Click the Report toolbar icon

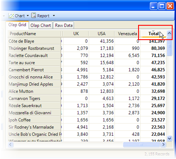pos(33,16)
